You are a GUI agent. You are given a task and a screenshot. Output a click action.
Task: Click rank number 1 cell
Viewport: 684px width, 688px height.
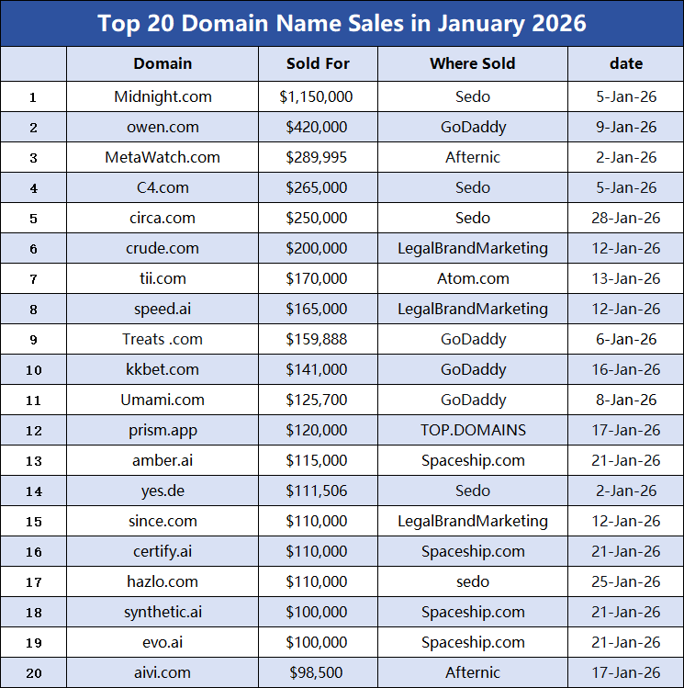click(x=33, y=96)
